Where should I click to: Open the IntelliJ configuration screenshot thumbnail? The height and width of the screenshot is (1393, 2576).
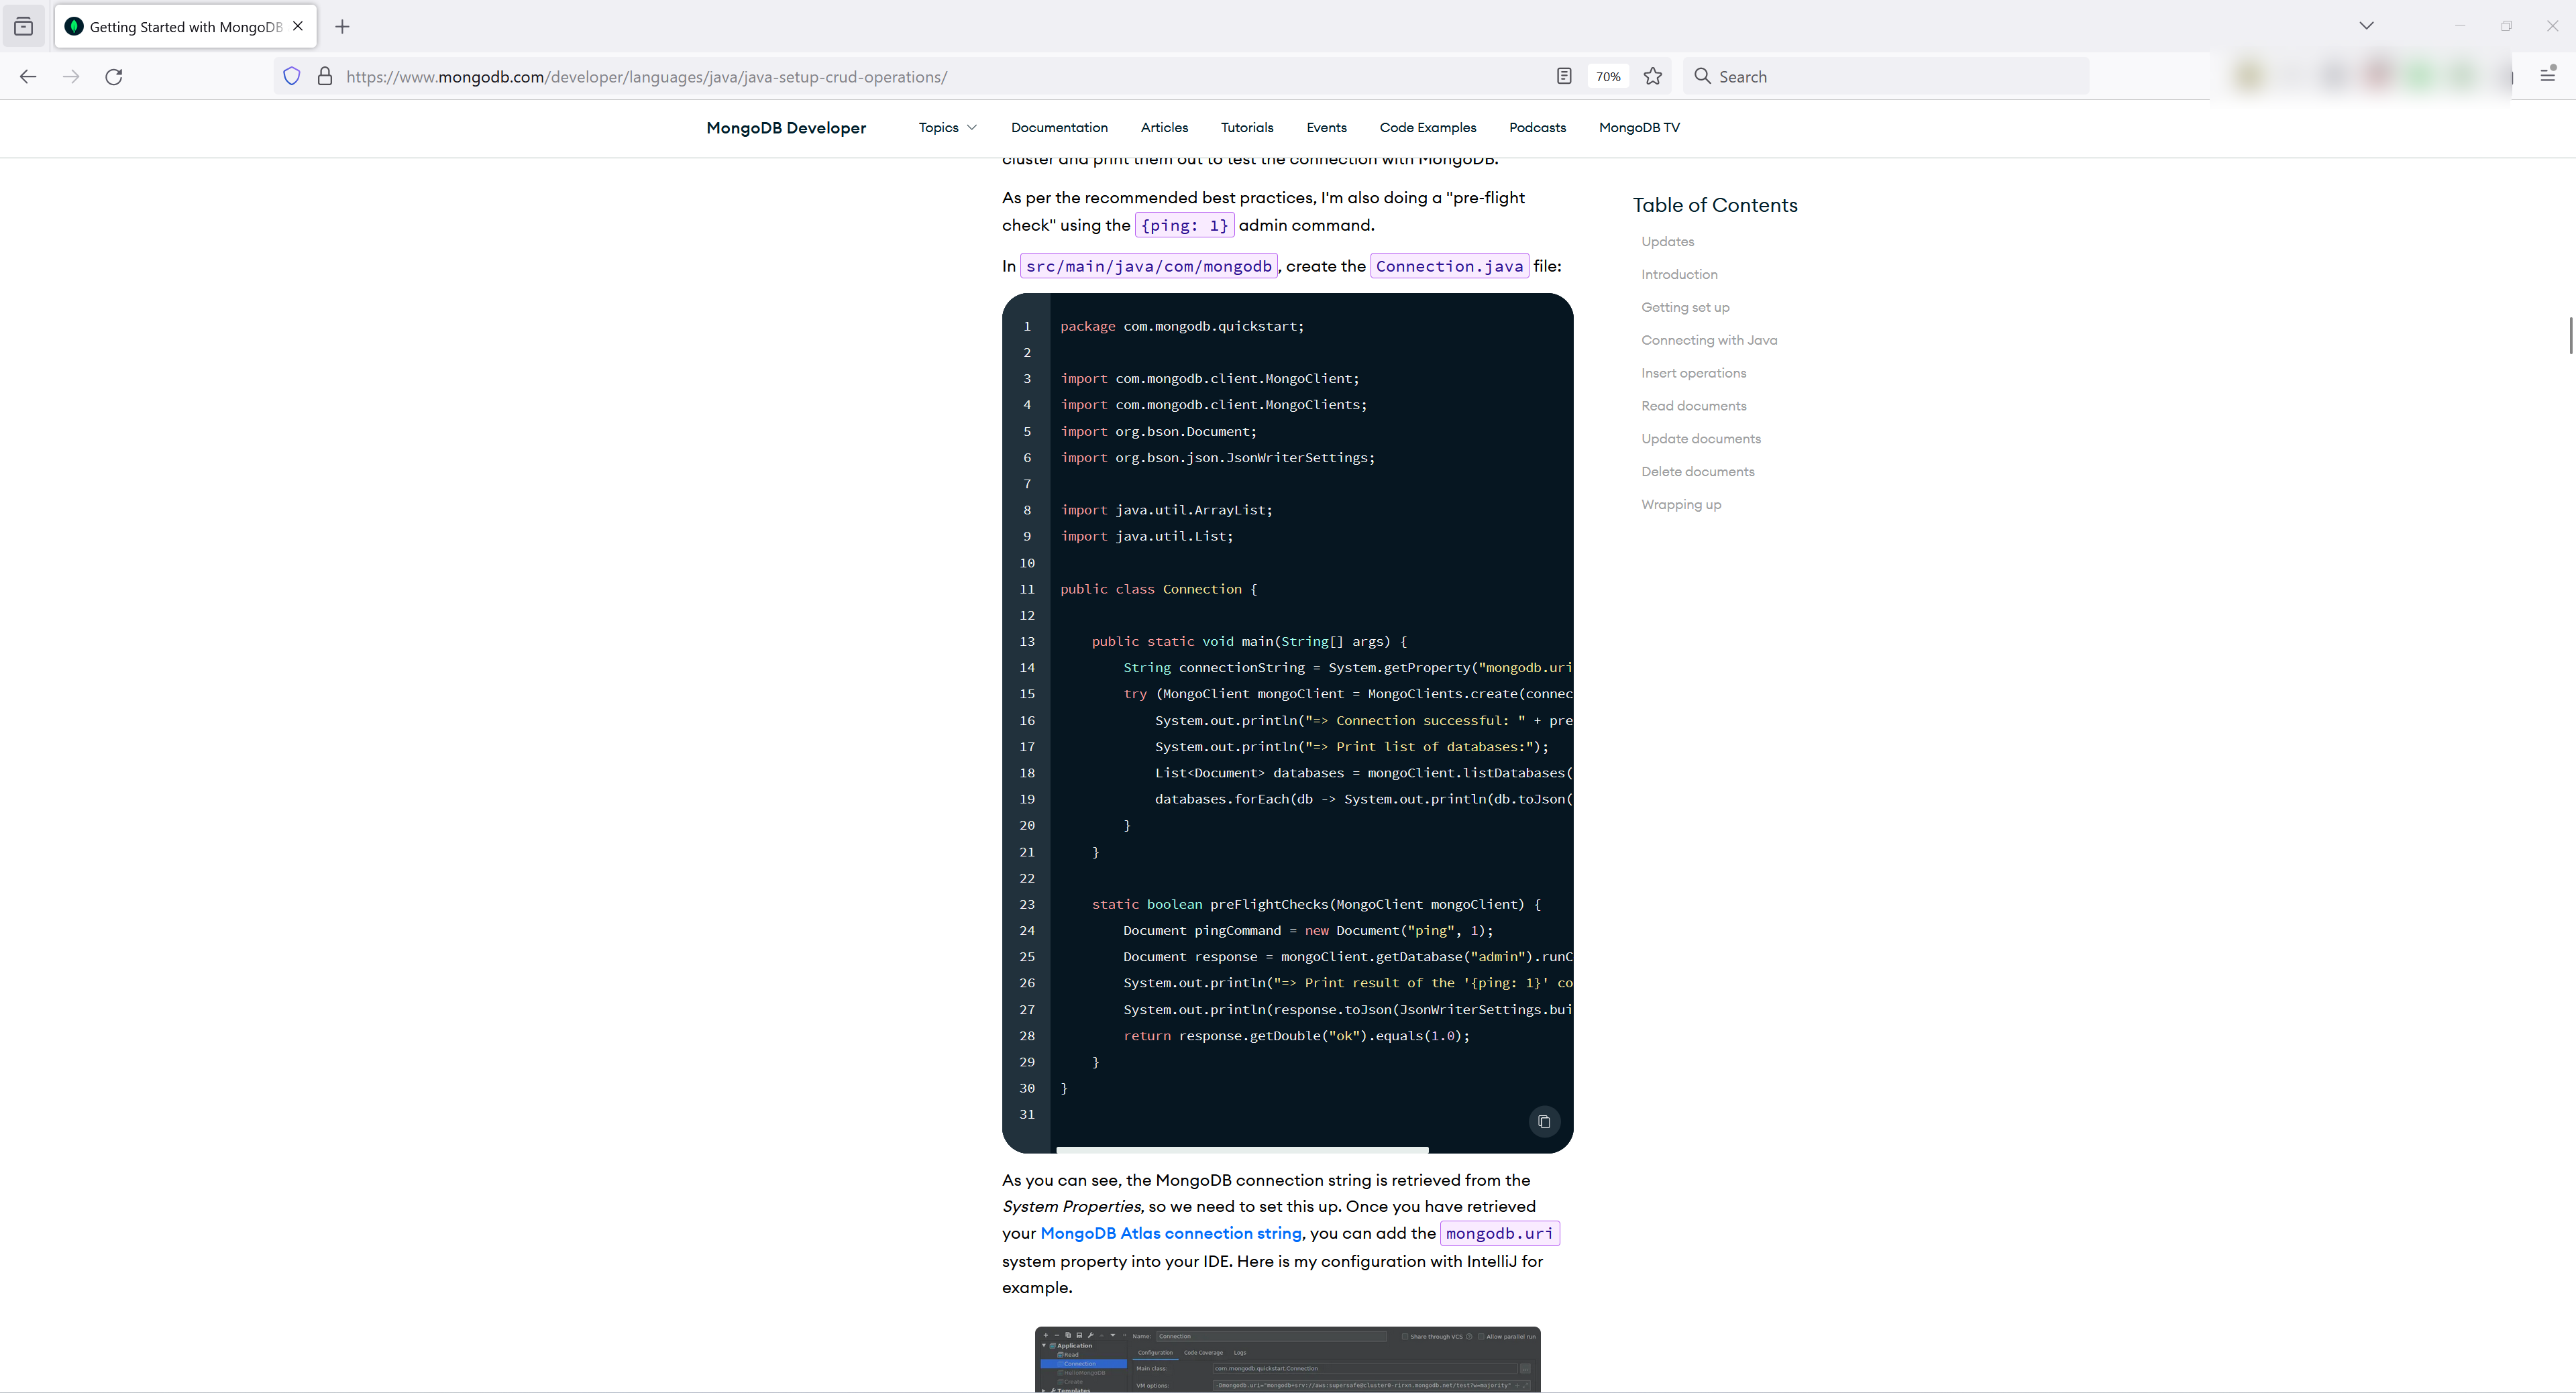click(x=1287, y=1359)
